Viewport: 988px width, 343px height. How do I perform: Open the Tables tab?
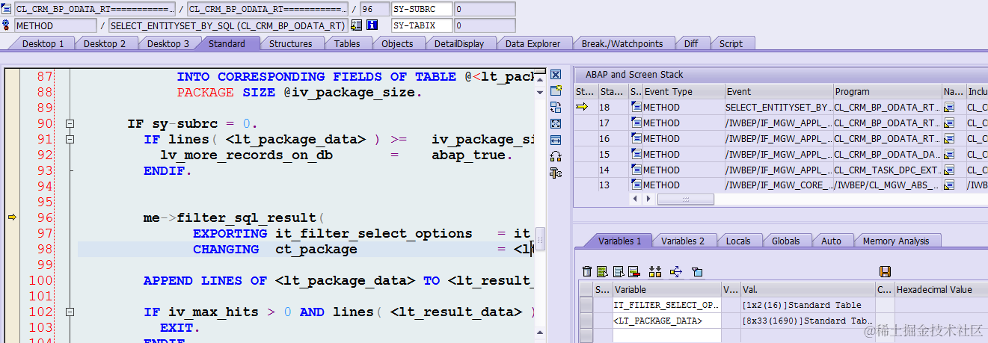(347, 43)
